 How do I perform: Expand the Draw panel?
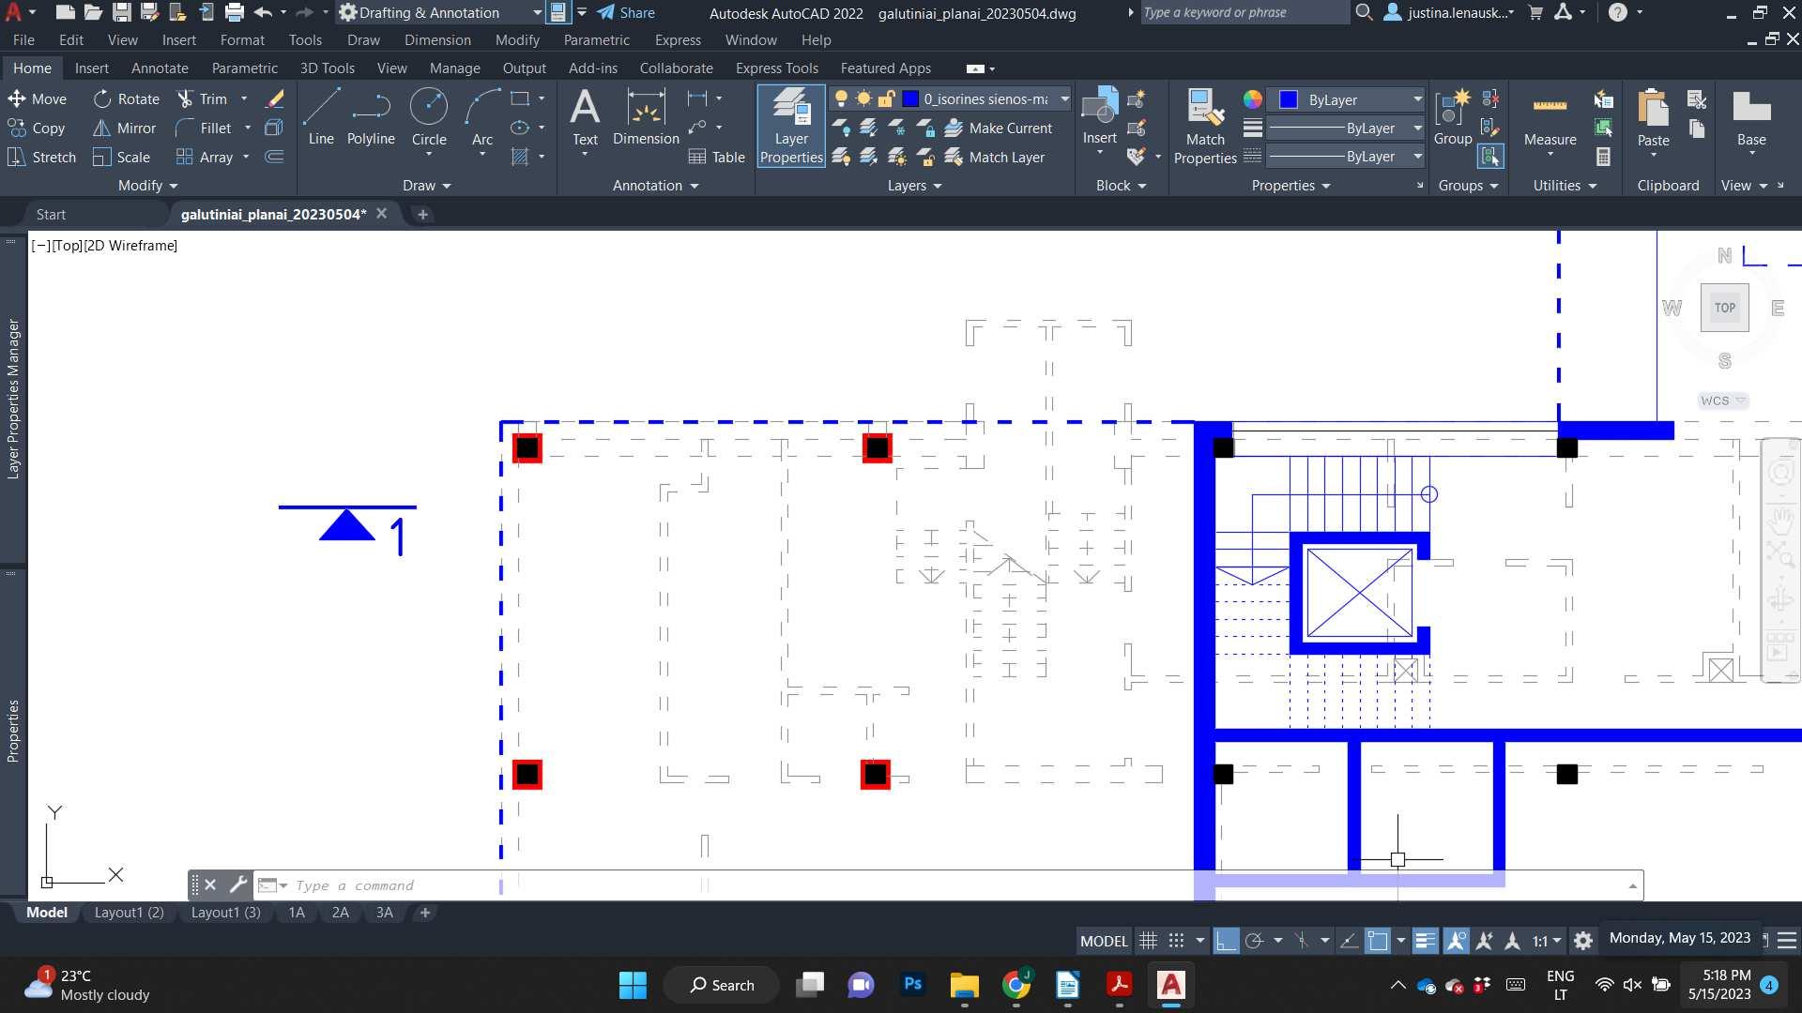click(427, 186)
